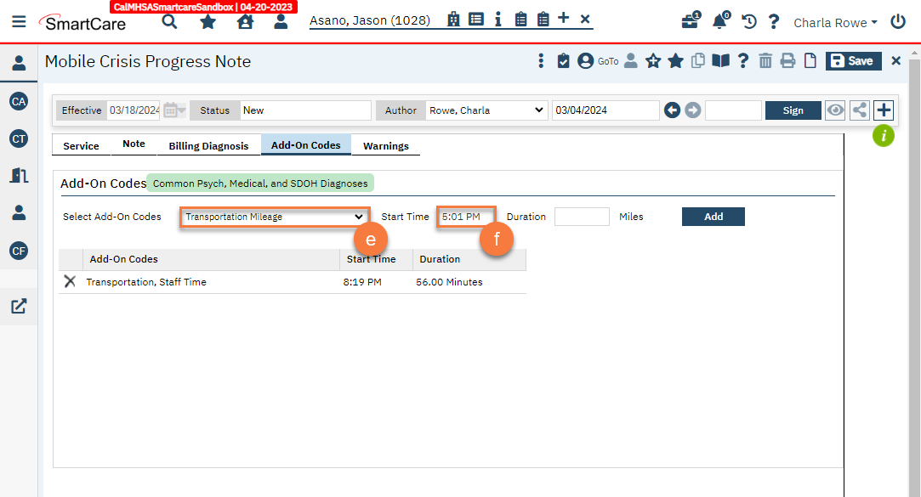This screenshot has height=497, width=921.
Task: Click the Start Time input field
Action: [x=466, y=217]
